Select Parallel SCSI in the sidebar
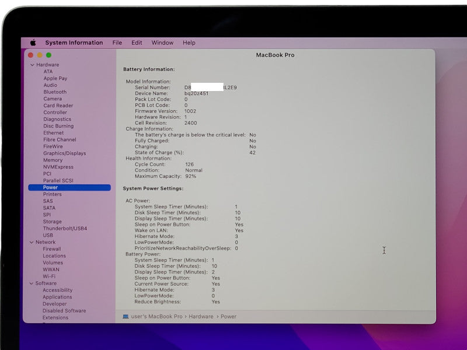Screen dimensions: 467x350 coord(58,181)
